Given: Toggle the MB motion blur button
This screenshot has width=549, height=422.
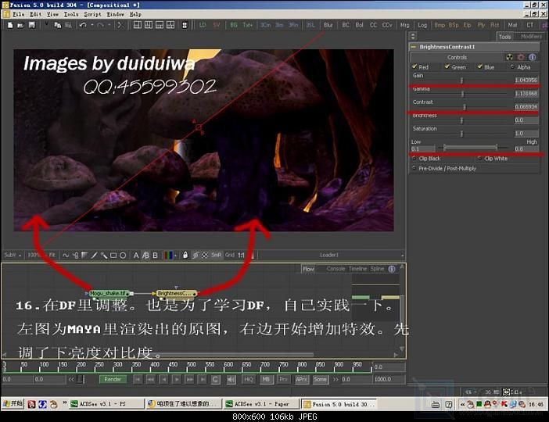Looking at the screenshot, I should coord(266,379).
